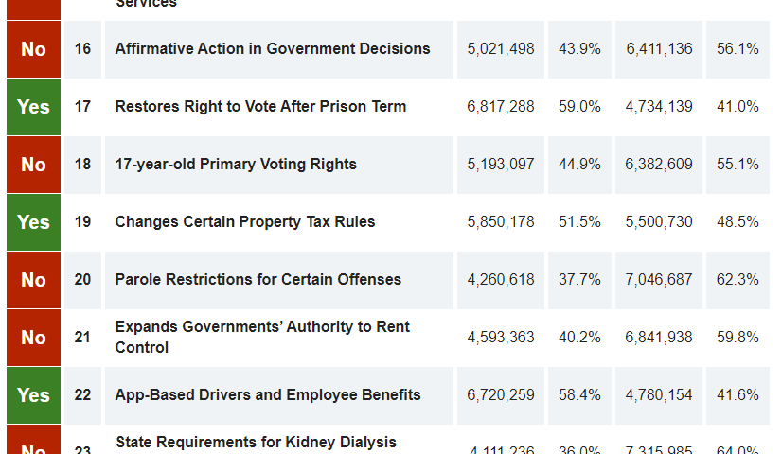Select App-Based Drivers and Employee Benefits
This screenshot has width=782, height=454.
tap(268, 395)
